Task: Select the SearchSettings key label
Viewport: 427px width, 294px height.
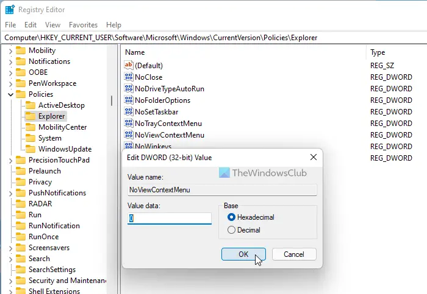Action: pyautogui.click(x=52, y=269)
